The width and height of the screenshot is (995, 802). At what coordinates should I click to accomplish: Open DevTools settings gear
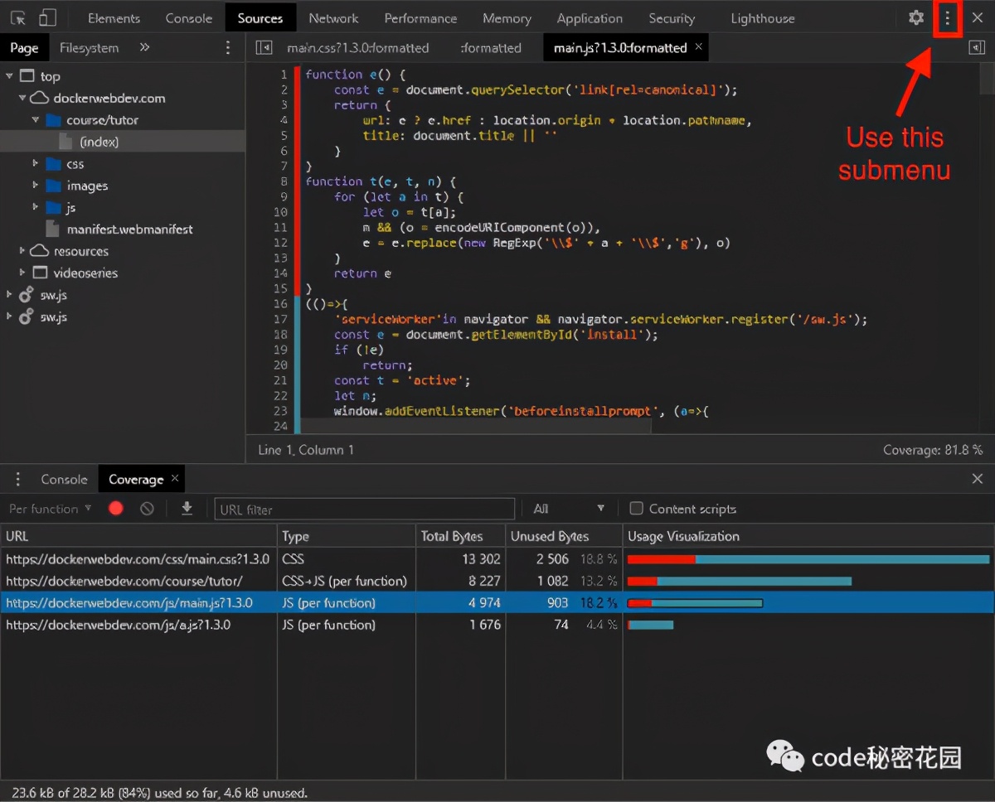pos(915,18)
